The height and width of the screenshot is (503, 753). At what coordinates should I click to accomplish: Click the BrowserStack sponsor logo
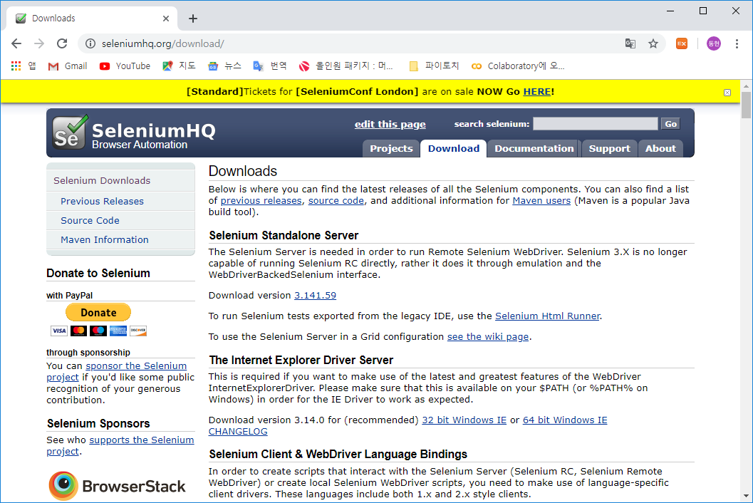[x=117, y=486]
